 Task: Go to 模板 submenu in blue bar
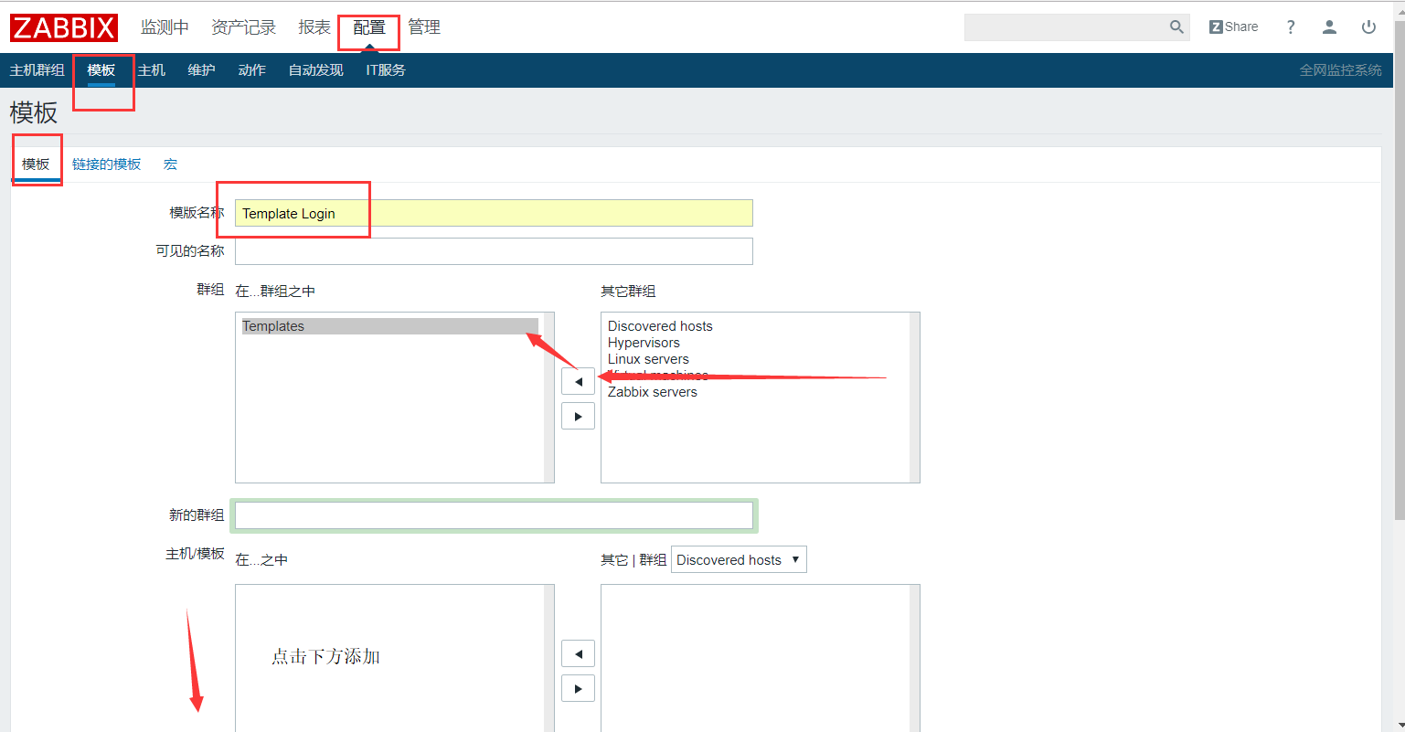tap(101, 70)
